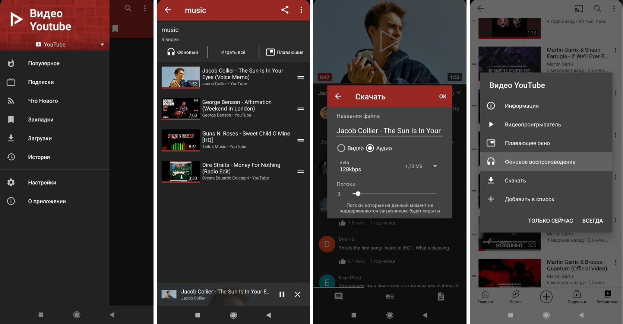Click the search magnifier beside the drawer
623x324 pixels.
(128, 8)
